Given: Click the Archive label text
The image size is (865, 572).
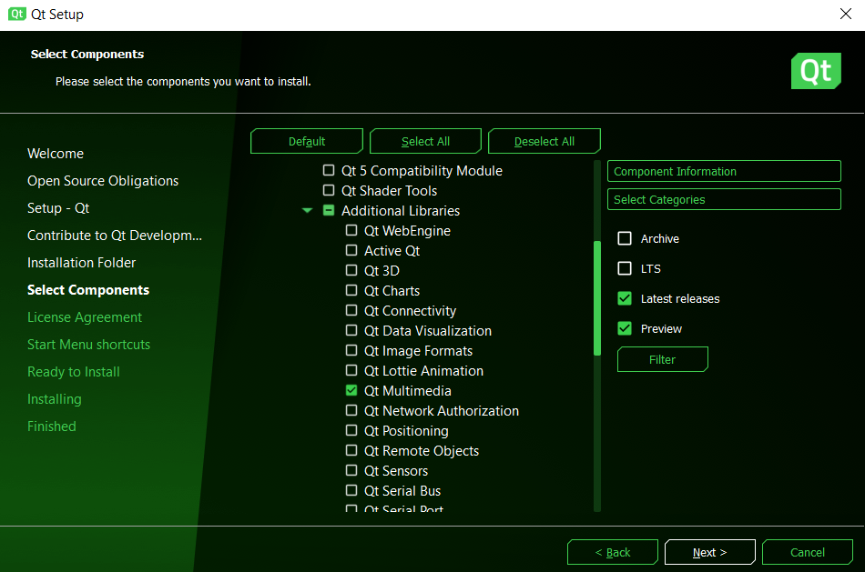Looking at the screenshot, I should (660, 238).
